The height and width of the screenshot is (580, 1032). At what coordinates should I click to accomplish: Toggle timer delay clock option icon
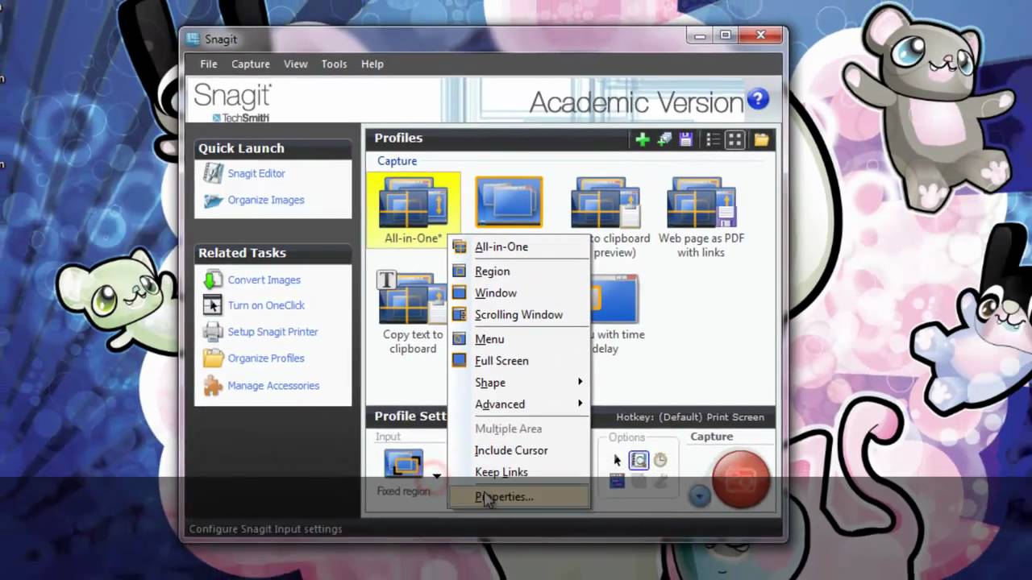tap(660, 461)
